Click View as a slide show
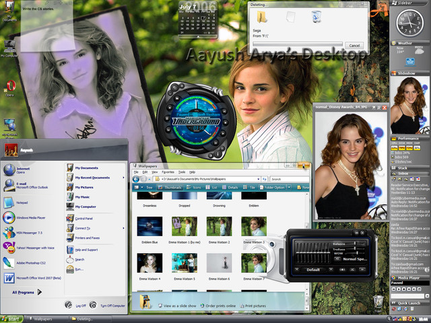Image resolution: width=431 pixels, height=323 pixels. [177, 306]
